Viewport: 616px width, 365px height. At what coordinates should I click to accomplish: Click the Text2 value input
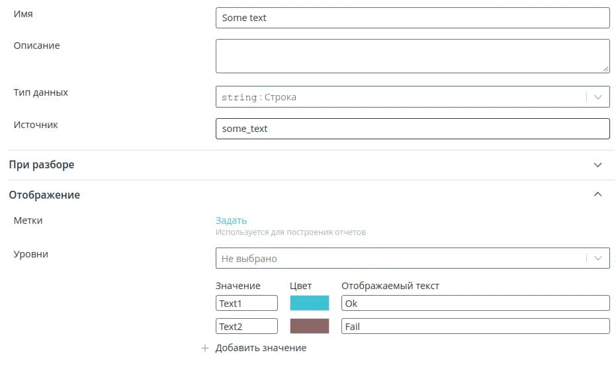[x=246, y=326]
